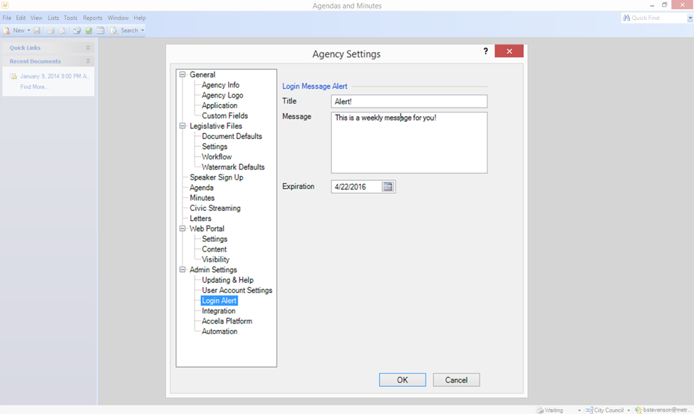Click the Quick Find text box
Image resolution: width=694 pixels, height=414 pixels.
[658, 18]
